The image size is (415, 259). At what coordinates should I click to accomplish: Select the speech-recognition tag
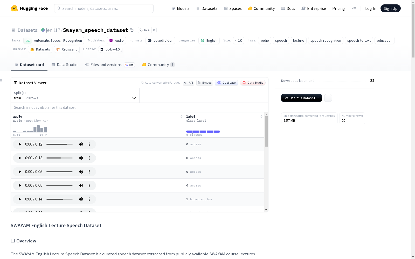(x=326, y=40)
